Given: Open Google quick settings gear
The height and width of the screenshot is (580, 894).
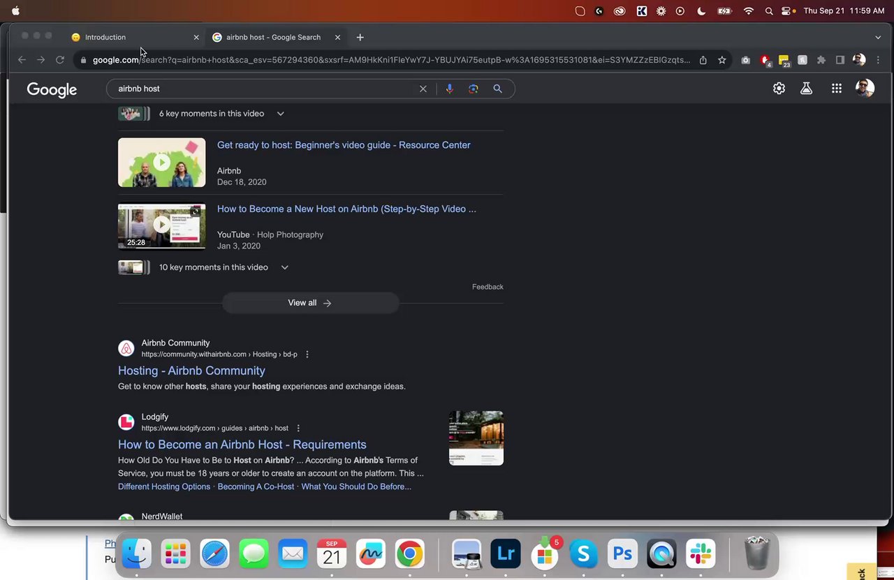Looking at the screenshot, I should coord(779,89).
